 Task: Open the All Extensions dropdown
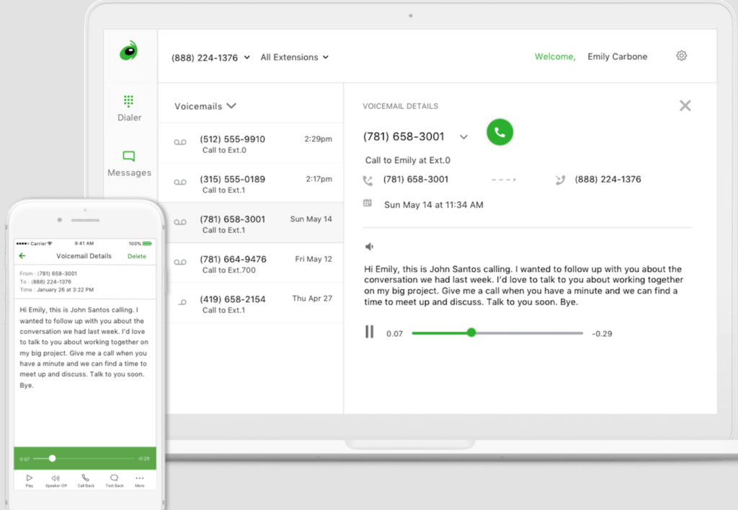click(x=295, y=58)
